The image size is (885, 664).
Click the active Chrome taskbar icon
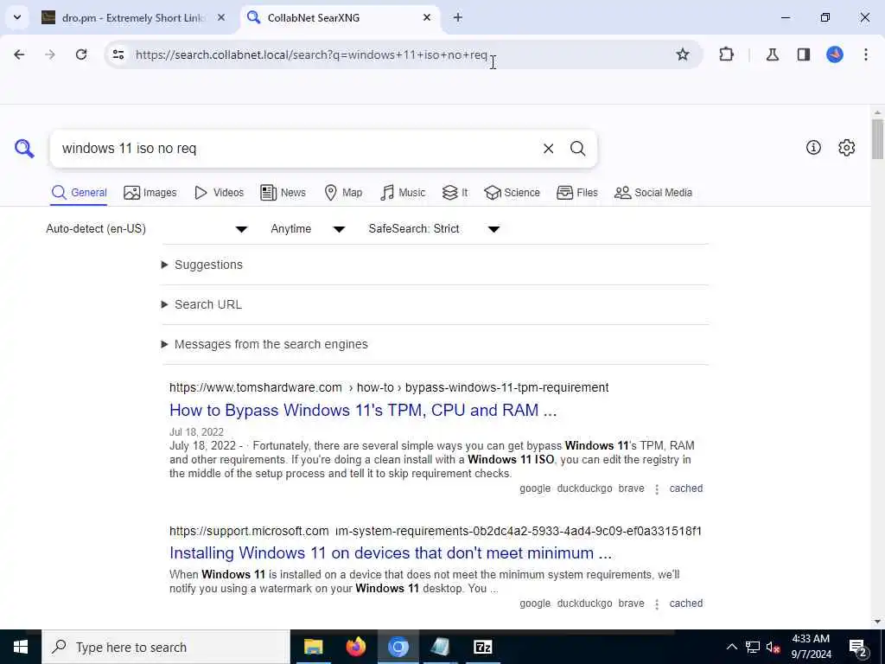(398, 647)
